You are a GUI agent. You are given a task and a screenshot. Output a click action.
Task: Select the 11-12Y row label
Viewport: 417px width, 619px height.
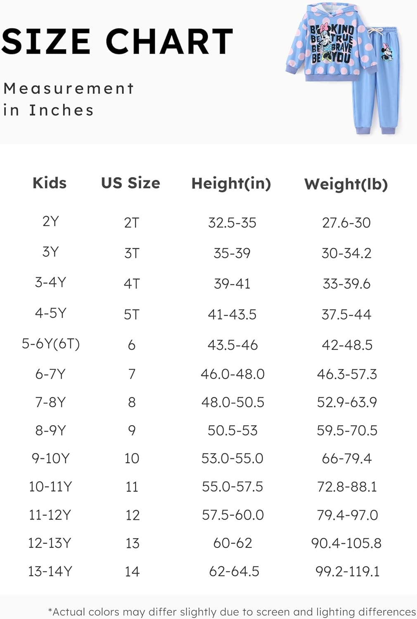[50, 515]
